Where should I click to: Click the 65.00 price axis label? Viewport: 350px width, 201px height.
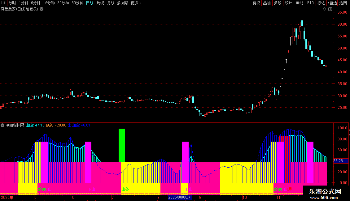tap(342, 12)
